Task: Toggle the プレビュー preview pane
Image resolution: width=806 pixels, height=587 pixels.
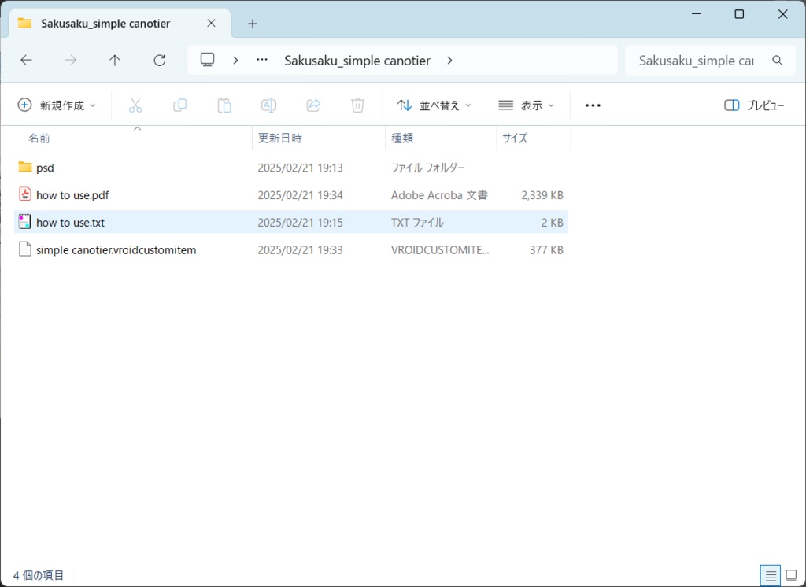Action: [754, 105]
